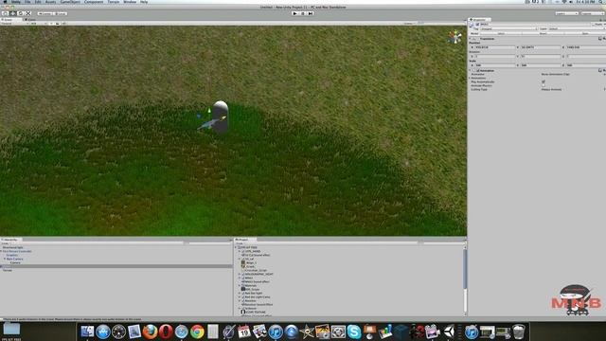The height and width of the screenshot is (341, 606).
Task: Open the Terrain menu
Action: (x=114, y=2)
